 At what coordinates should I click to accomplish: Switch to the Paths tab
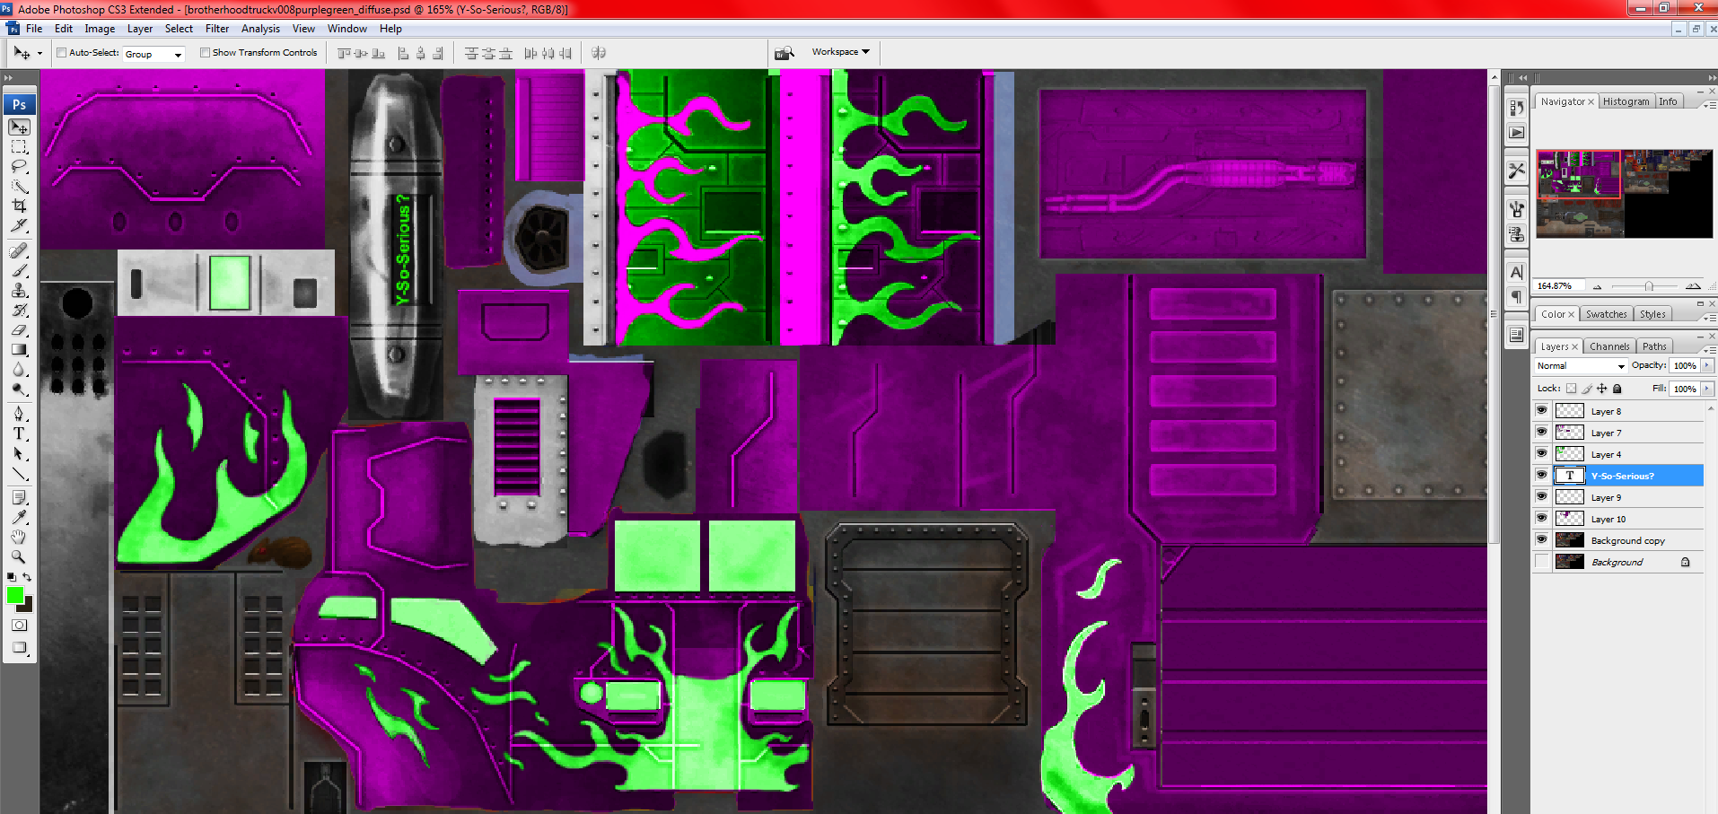click(x=1654, y=346)
